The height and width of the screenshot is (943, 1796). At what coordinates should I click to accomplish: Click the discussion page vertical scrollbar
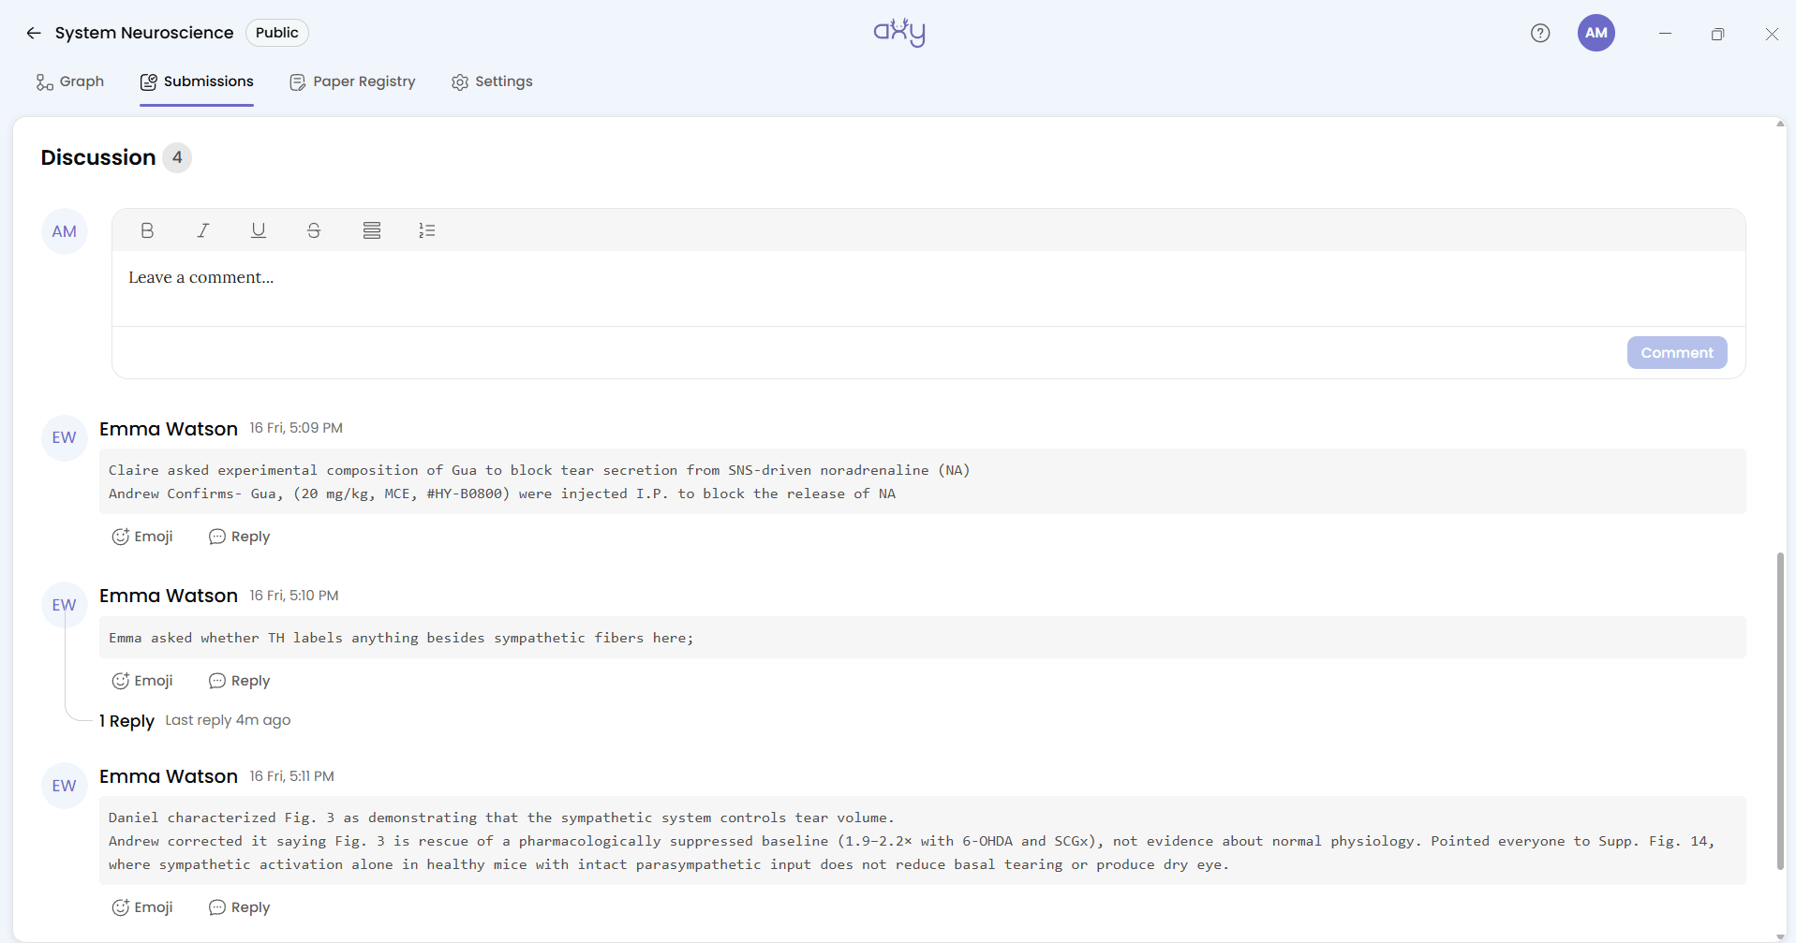[x=1780, y=712]
